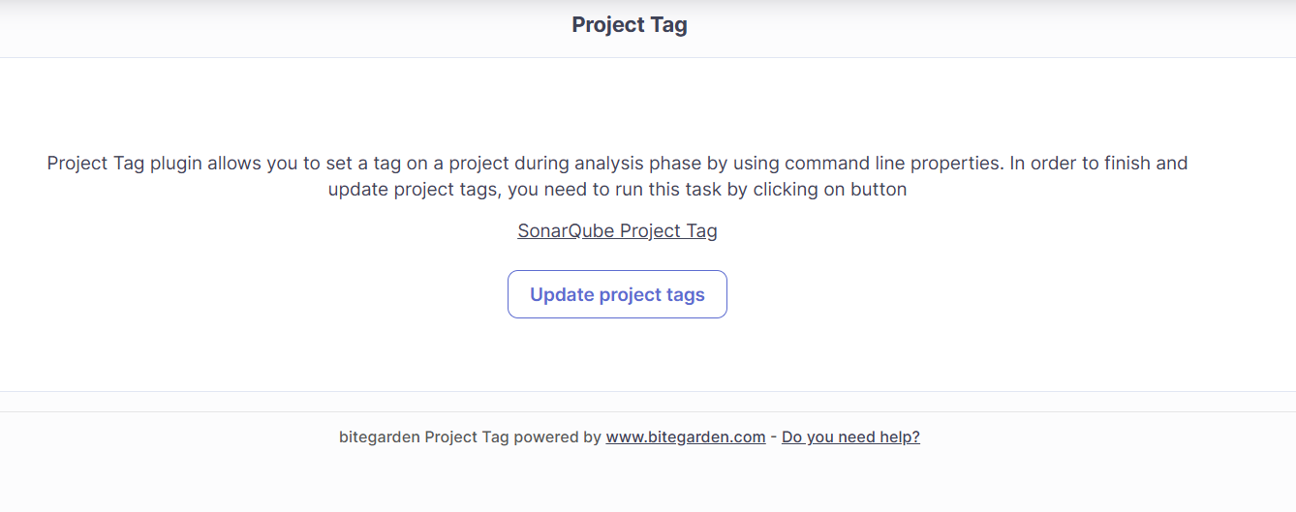This screenshot has height=512, width=1296.
Task: Open the SonarQube Project Tag link
Action: pyautogui.click(x=617, y=231)
